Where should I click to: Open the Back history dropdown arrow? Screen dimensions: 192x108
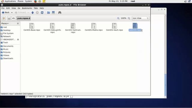12,13
